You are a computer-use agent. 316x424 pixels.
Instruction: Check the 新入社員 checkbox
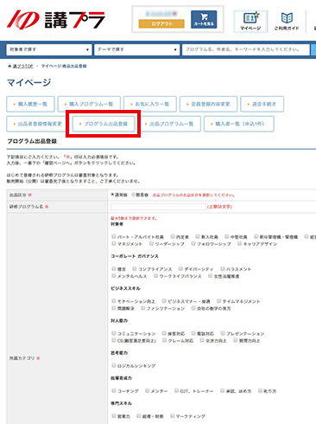pyautogui.click(x=198, y=236)
